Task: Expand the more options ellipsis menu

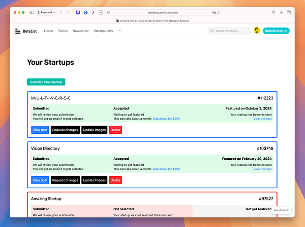Action: (119, 31)
